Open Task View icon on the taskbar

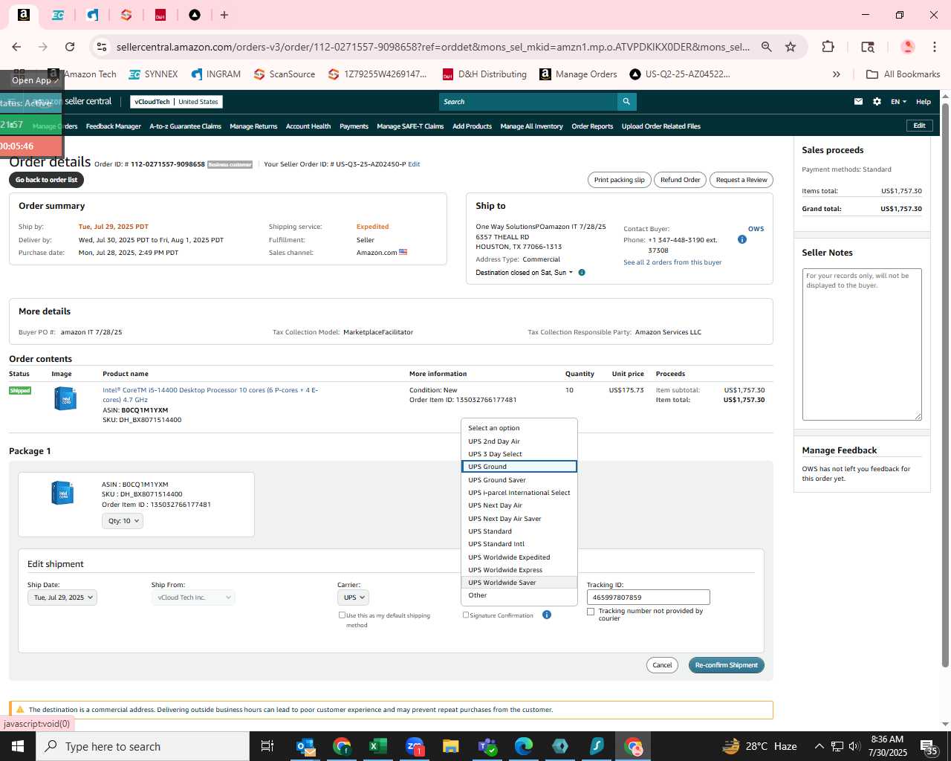coord(267,746)
